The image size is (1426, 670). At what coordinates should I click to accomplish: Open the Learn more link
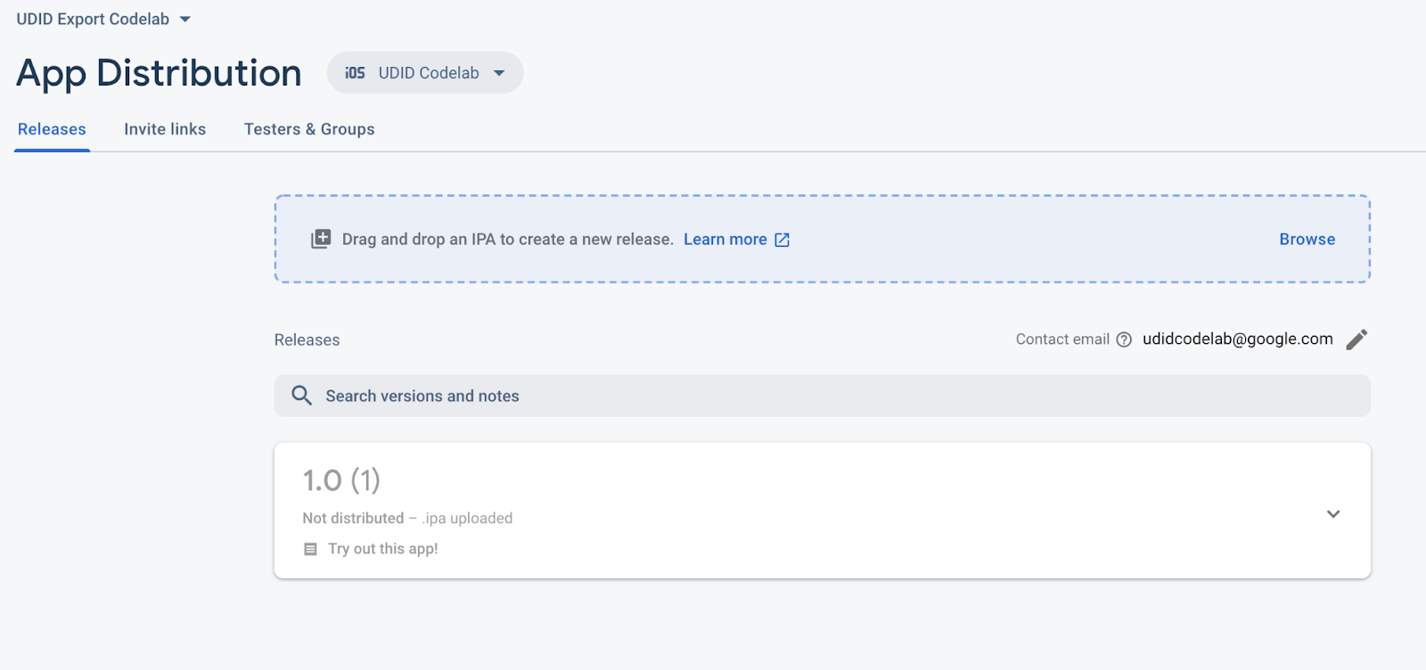pos(725,239)
